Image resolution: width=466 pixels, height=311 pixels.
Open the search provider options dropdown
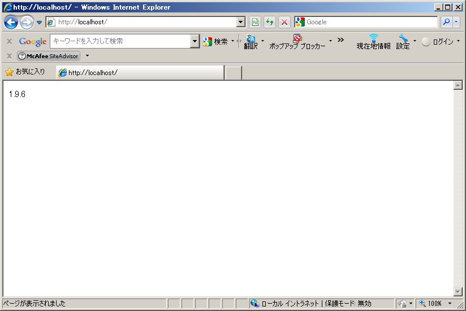click(x=456, y=22)
